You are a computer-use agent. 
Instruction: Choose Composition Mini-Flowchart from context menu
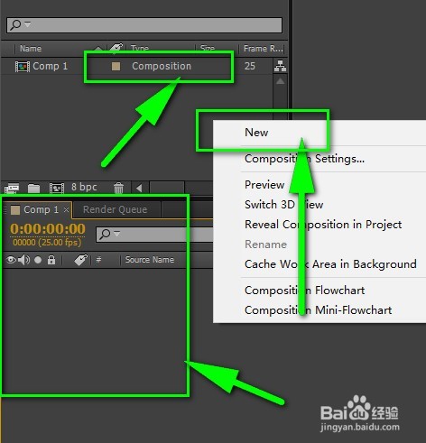coord(319,310)
